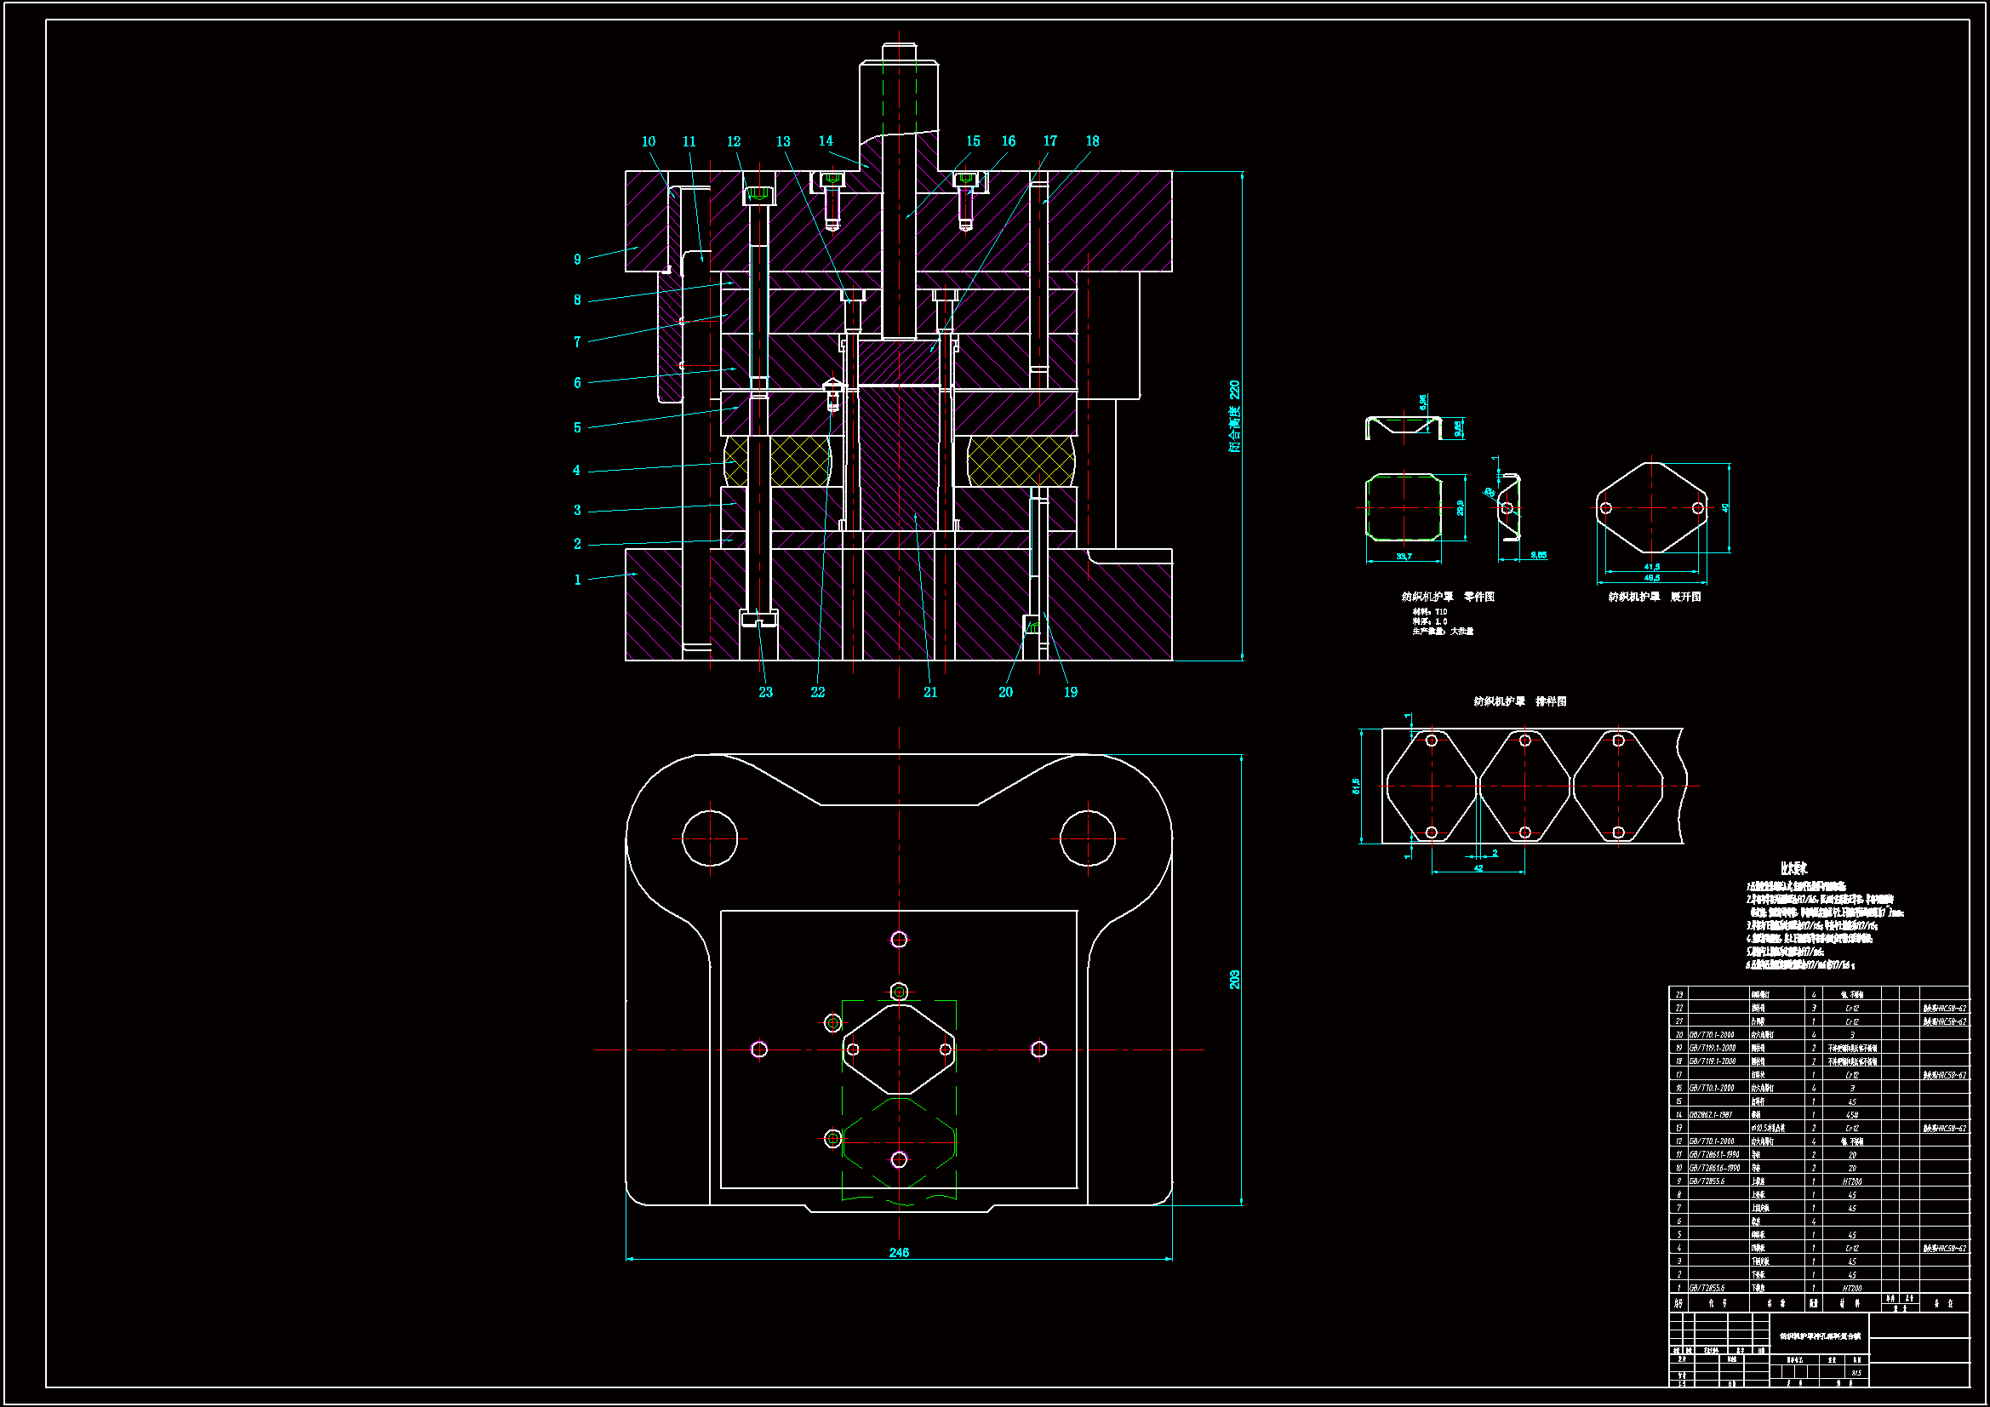
Task: Click the drawing title cell in title block
Action: (x=1818, y=1336)
